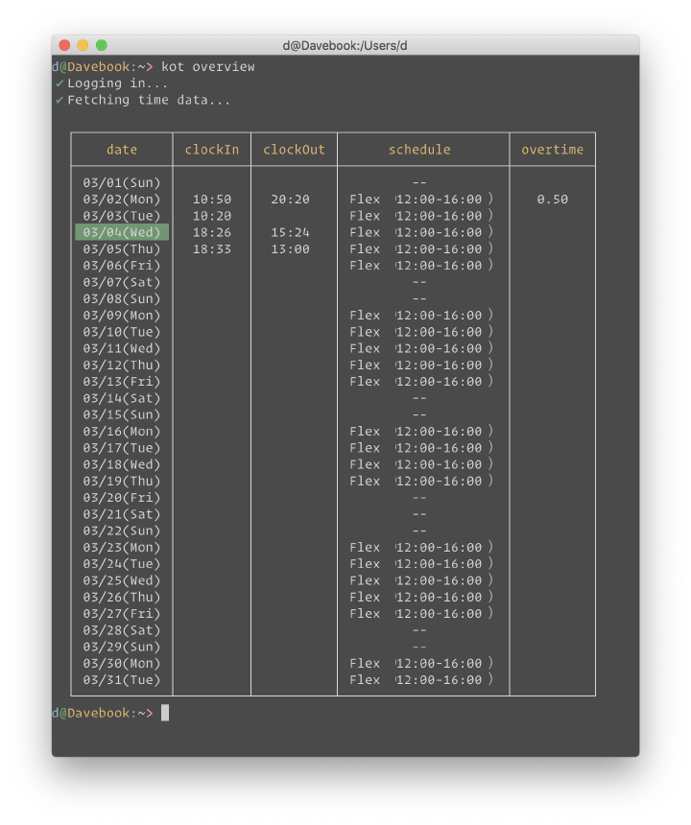Click the 'Logging in...' status line
Image resolution: width=691 pixels, height=825 pixels.
coord(117,83)
